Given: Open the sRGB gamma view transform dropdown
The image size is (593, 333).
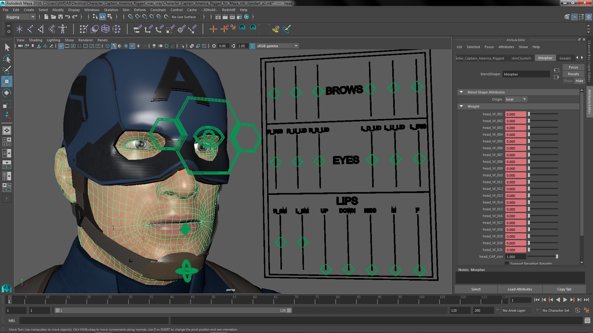Looking at the screenshot, I should pos(277,46).
